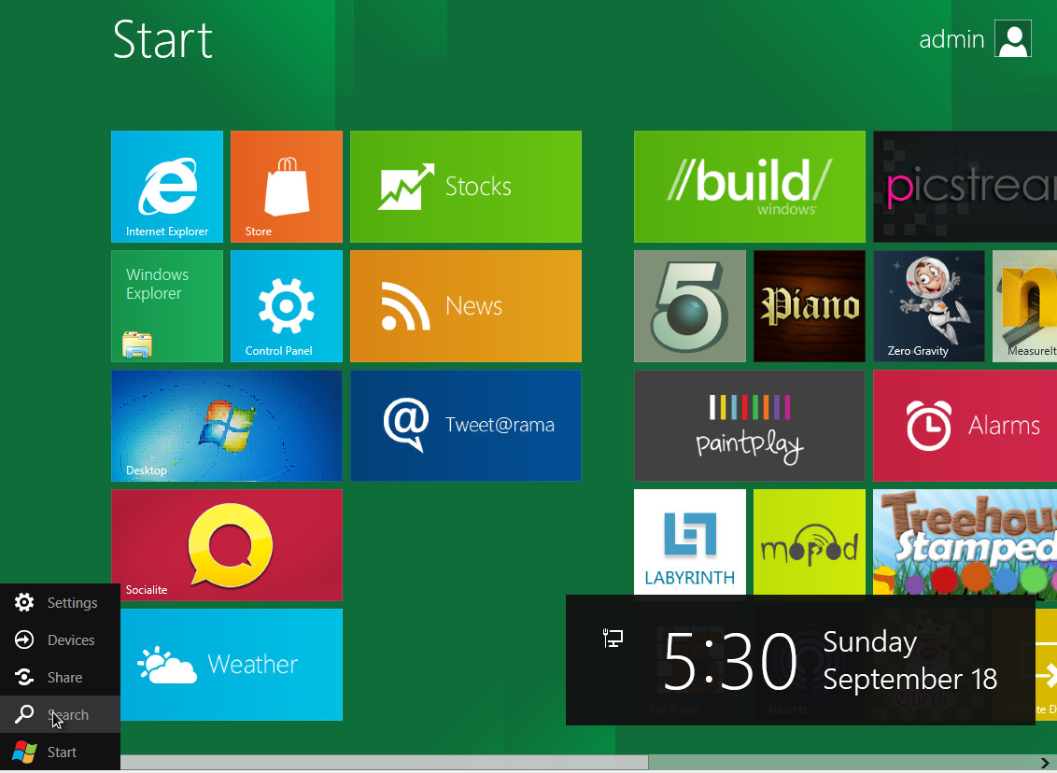Open the mopod tile

coord(809,541)
